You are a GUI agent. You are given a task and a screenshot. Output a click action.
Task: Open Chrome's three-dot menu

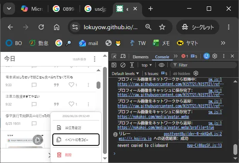pos(228,27)
